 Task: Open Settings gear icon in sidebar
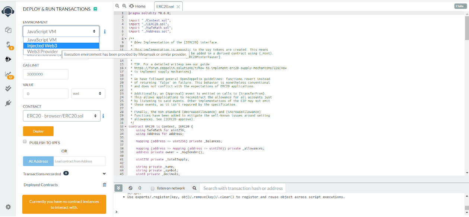(x=8, y=207)
